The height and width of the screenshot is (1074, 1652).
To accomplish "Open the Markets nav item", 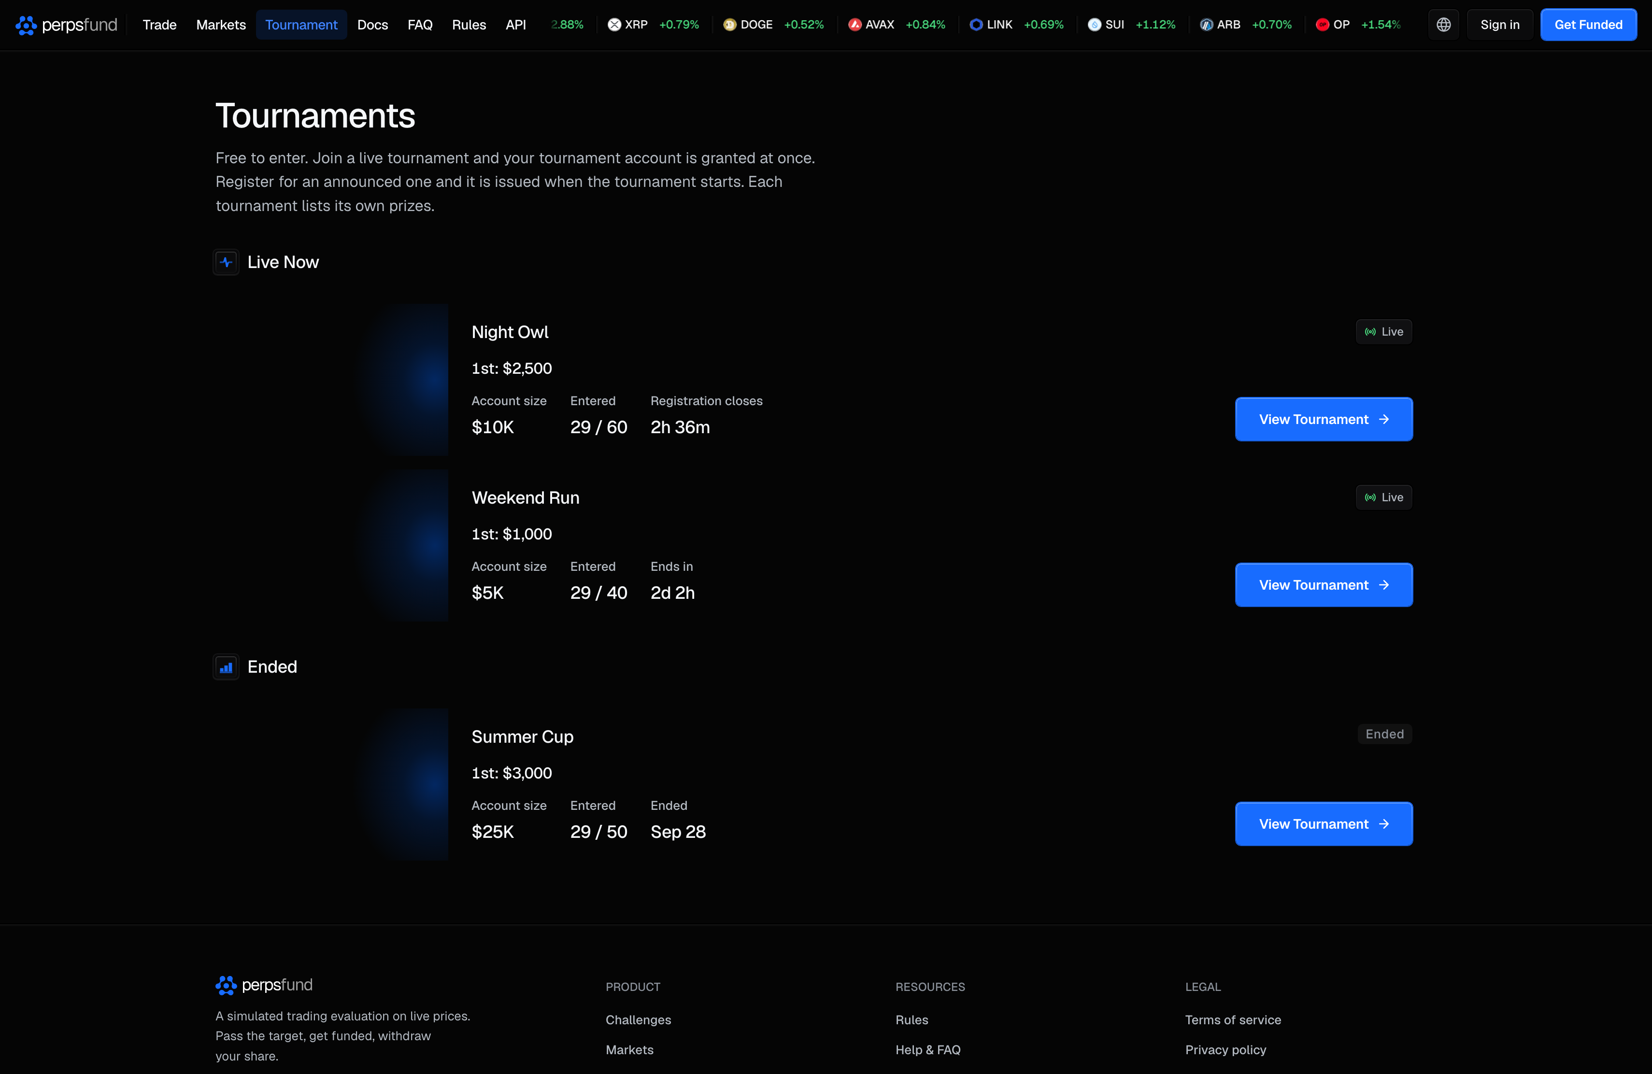I will click(x=221, y=25).
